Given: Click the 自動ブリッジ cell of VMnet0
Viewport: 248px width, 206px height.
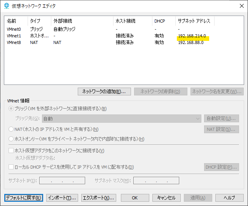Looking at the screenshot, I should 65,29.
